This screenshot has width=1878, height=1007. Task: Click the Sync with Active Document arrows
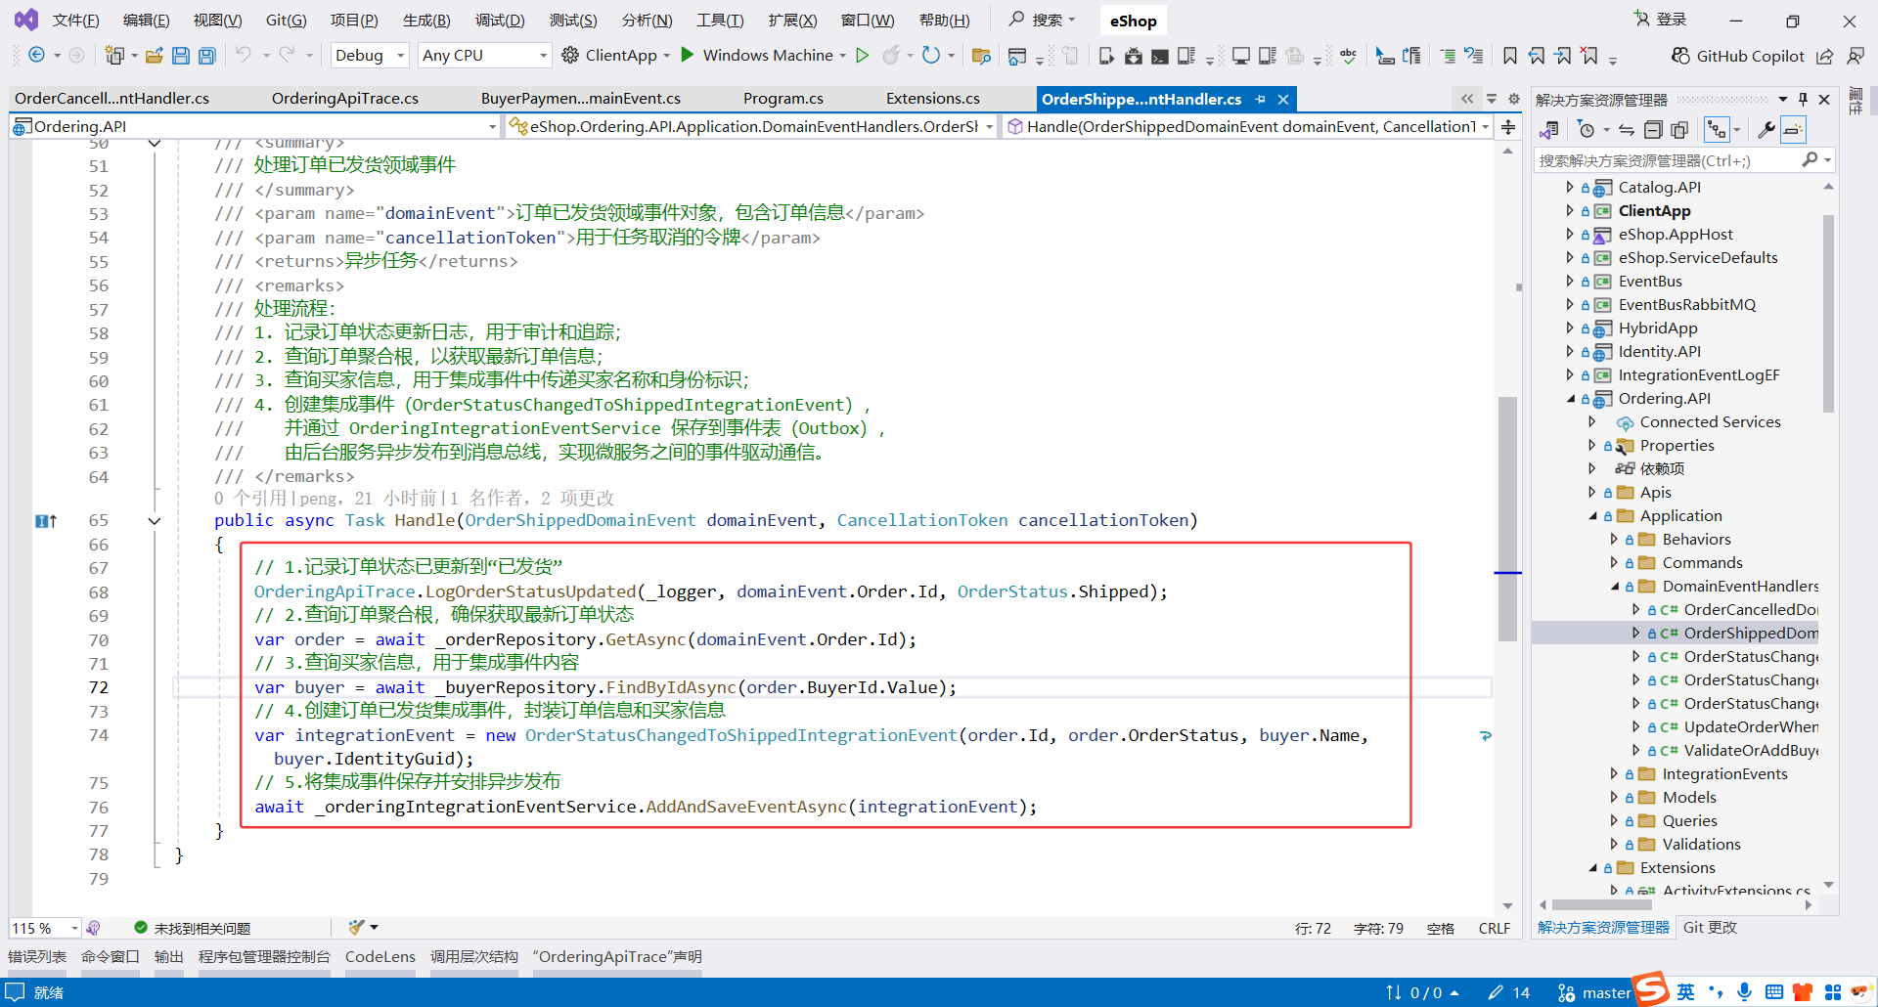coord(1627,130)
